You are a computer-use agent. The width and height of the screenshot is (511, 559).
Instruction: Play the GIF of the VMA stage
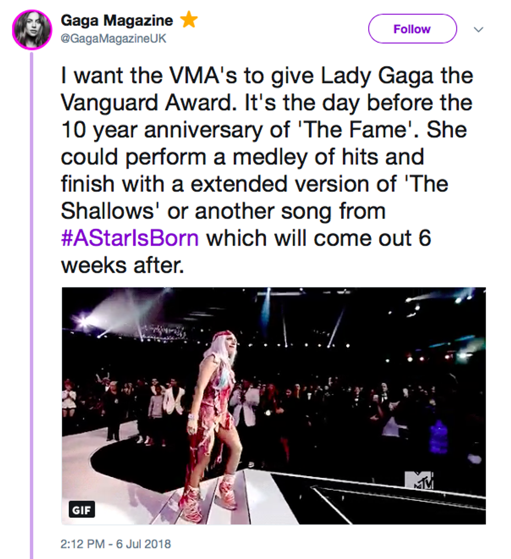click(x=273, y=406)
